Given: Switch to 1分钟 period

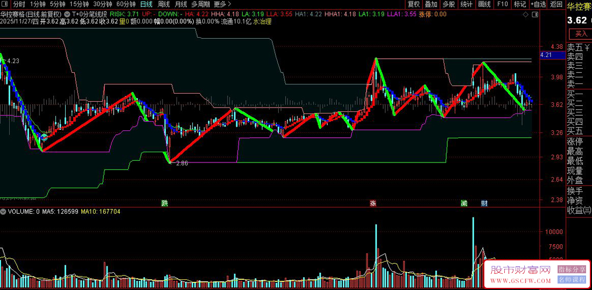Looking at the screenshot, I should (x=37, y=4).
